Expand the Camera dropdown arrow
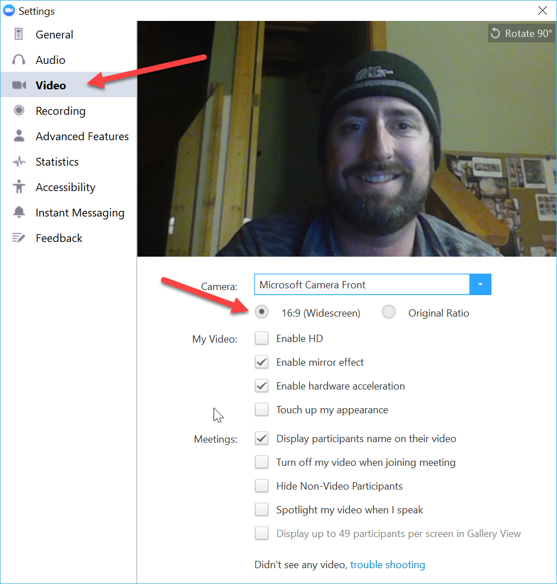Screen dimensions: 557x584 tap(480, 284)
